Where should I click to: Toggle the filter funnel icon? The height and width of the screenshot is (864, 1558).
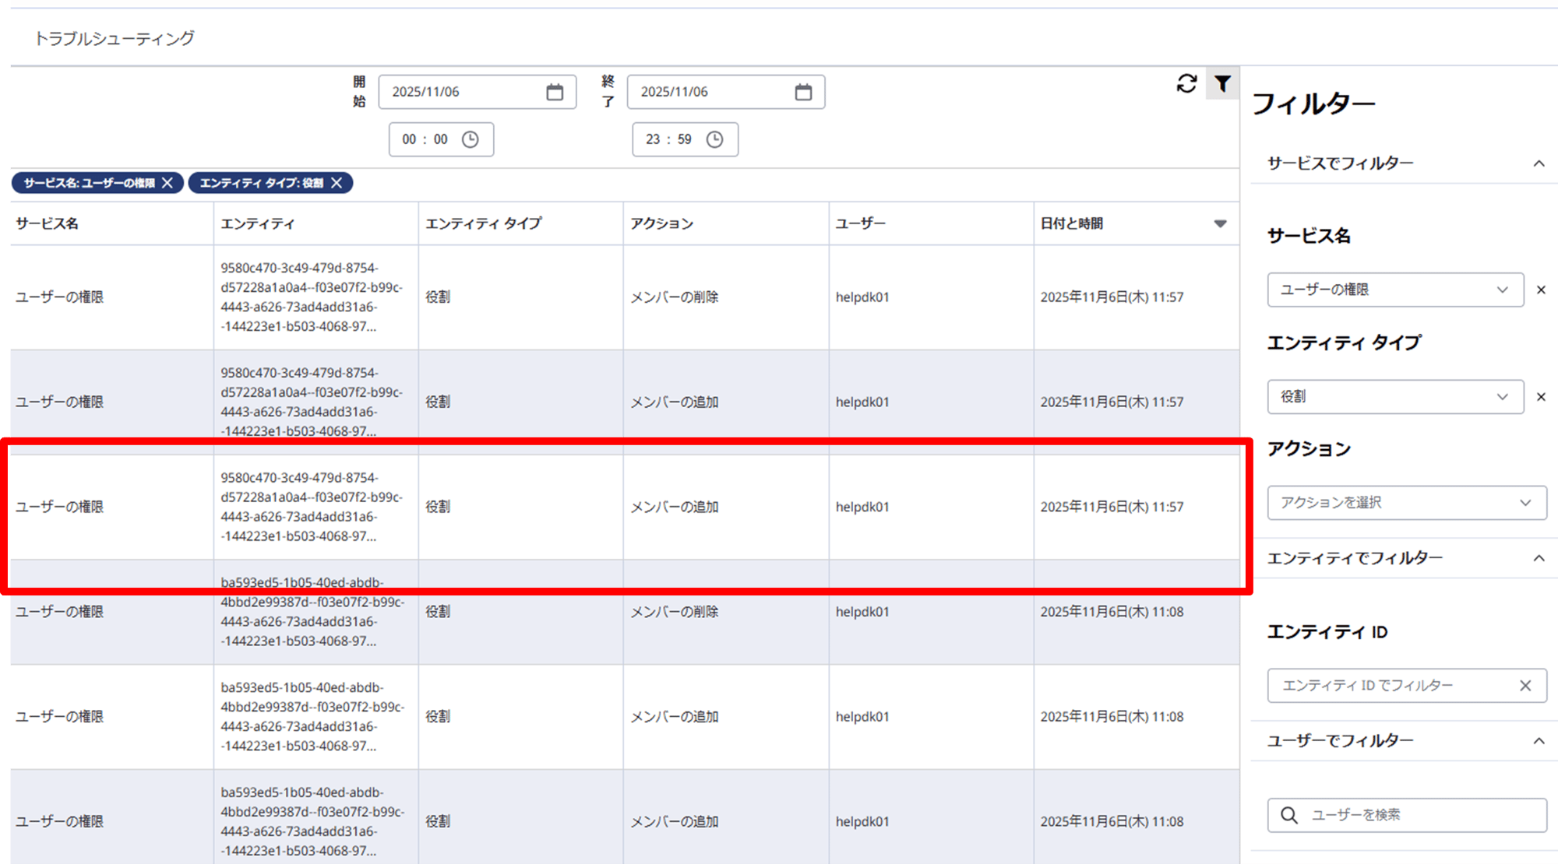(1222, 83)
